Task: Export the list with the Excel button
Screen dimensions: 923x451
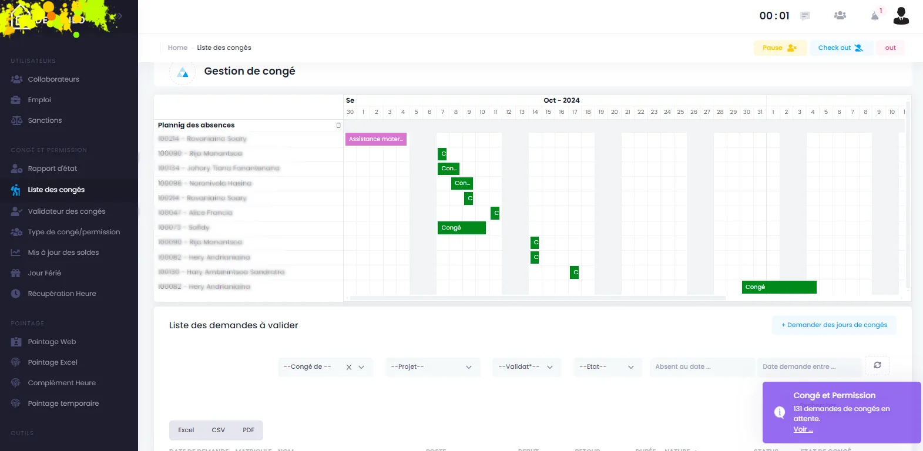Action: (186, 430)
